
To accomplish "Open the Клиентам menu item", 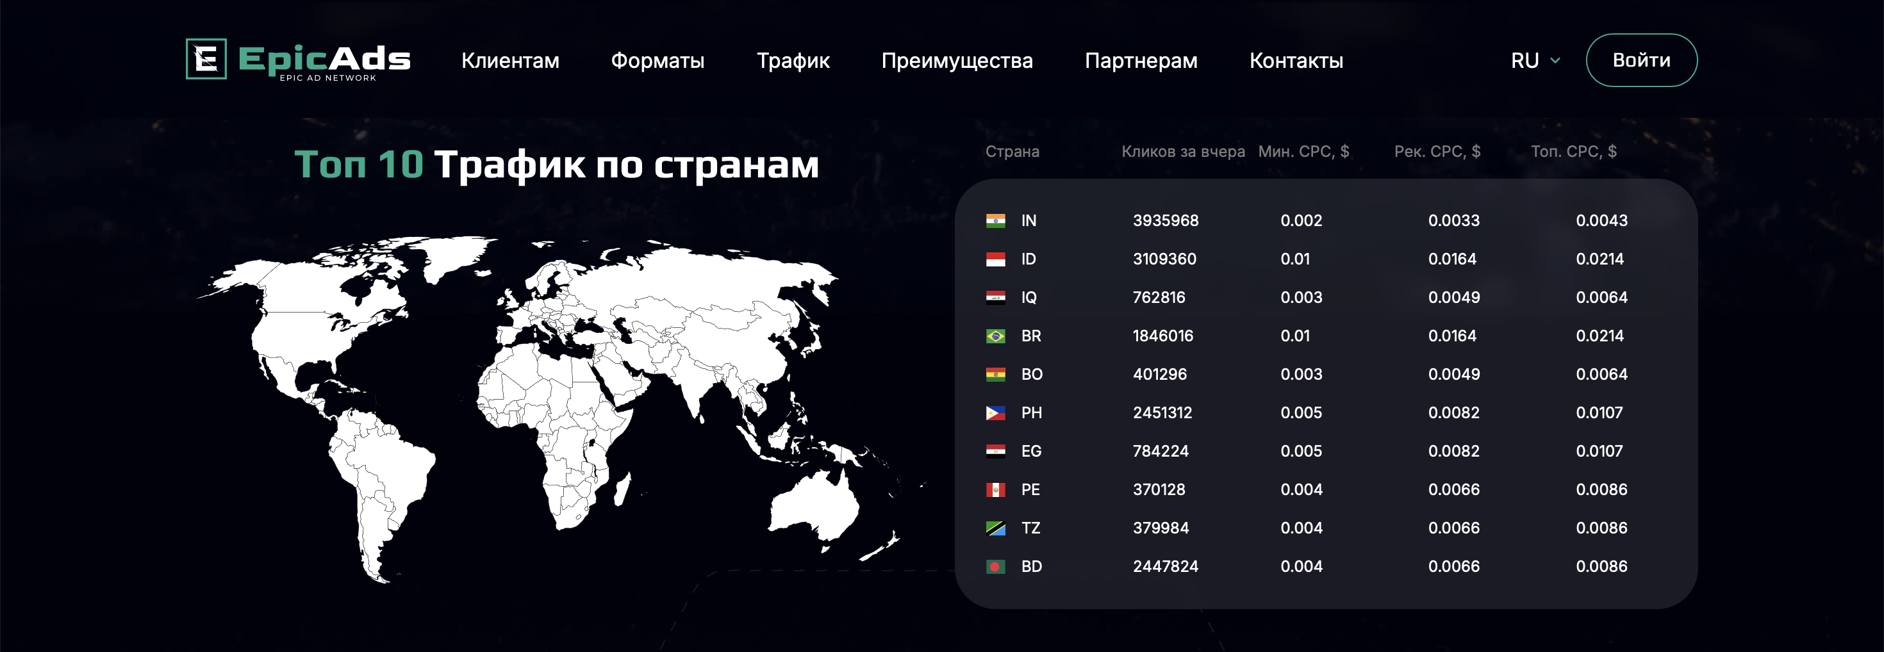I will [509, 61].
